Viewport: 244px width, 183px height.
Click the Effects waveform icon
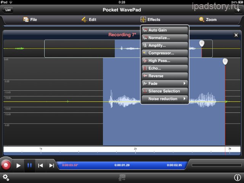143,19
